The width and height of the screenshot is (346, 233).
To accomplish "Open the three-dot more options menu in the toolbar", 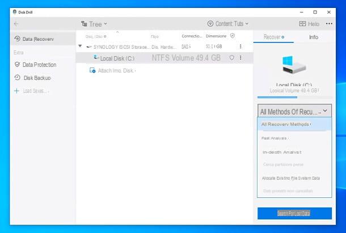I will click(329, 24).
